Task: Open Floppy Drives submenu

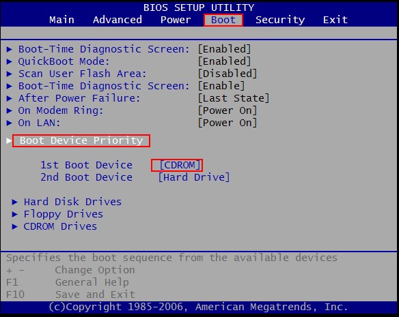Action: click(64, 214)
